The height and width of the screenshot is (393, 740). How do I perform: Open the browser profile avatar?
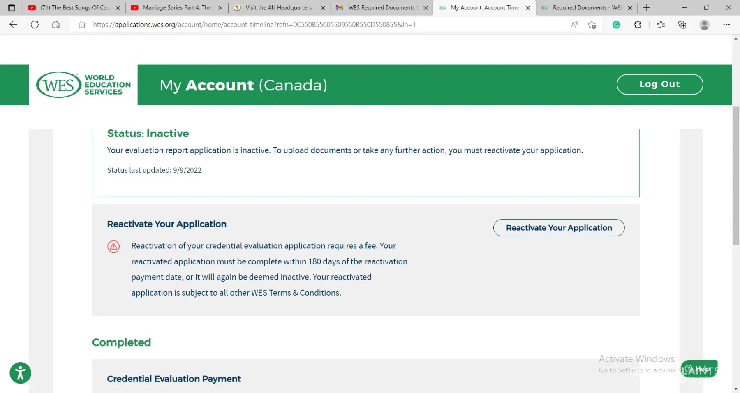coord(704,25)
